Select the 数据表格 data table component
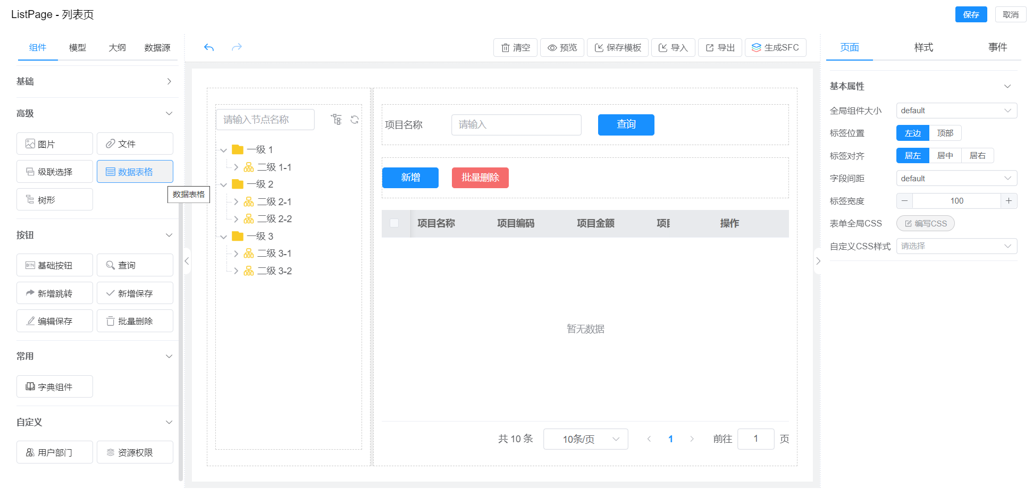The width and height of the screenshot is (1033, 497). pos(135,171)
